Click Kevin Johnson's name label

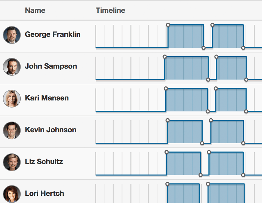pyautogui.click(x=50, y=130)
